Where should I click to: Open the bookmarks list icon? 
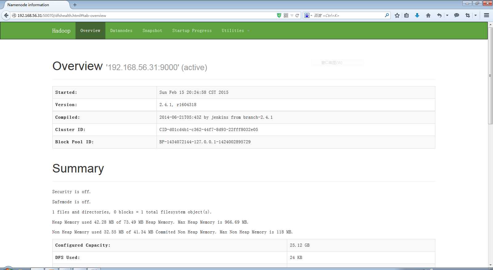point(406,15)
